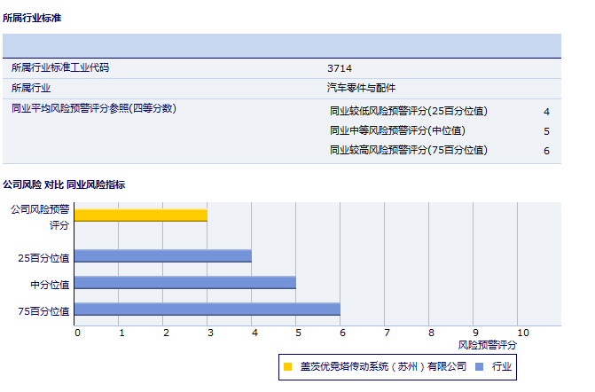Image resolution: width=595 pixels, height=392 pixels.
Task: Click the 中分位值 blue bar in the chart
Action: click(x=184, y=283)
